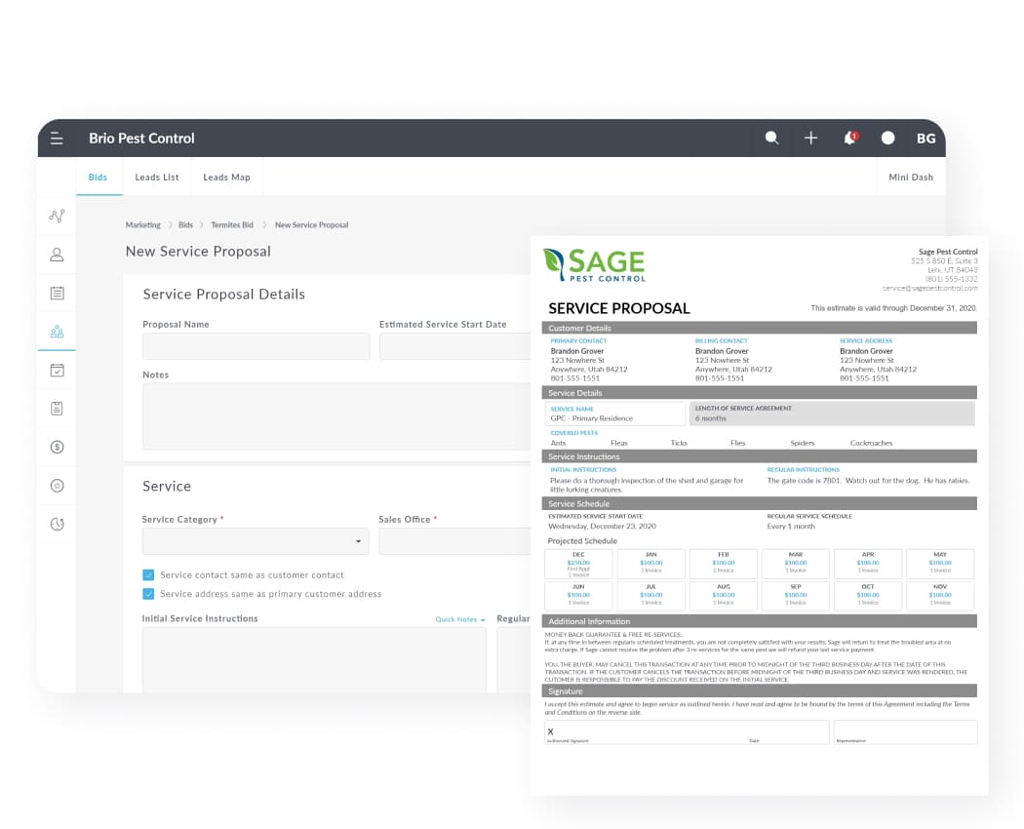Click the circular target icon in the sidebar
Image resolution: width=1024 pixels, height=829 pixels.
(x=57, y=486)
